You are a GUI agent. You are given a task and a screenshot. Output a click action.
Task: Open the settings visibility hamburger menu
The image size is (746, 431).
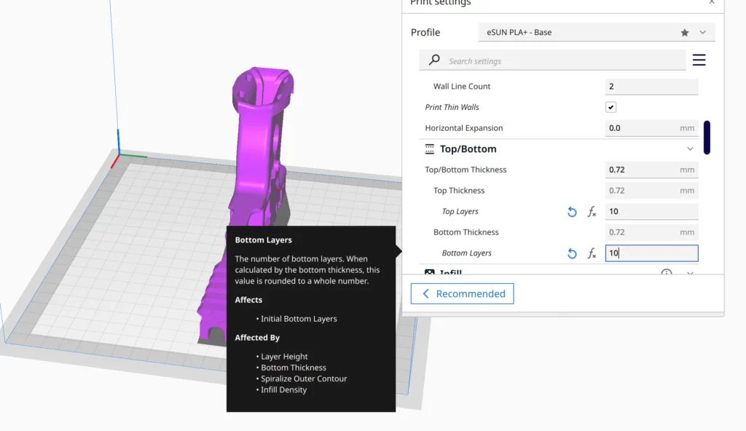[699, 60]
